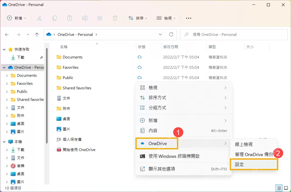
Task: Refresh the OneDrive folder view
Action: point(171,34)
